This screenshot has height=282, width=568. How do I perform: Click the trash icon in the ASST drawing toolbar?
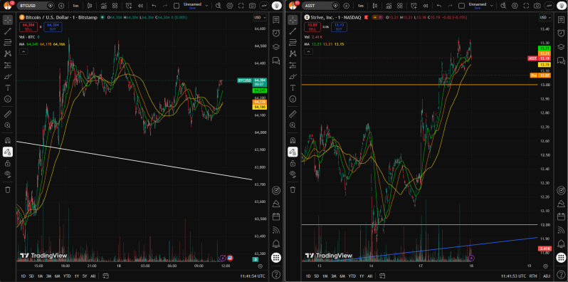[293, 189]
